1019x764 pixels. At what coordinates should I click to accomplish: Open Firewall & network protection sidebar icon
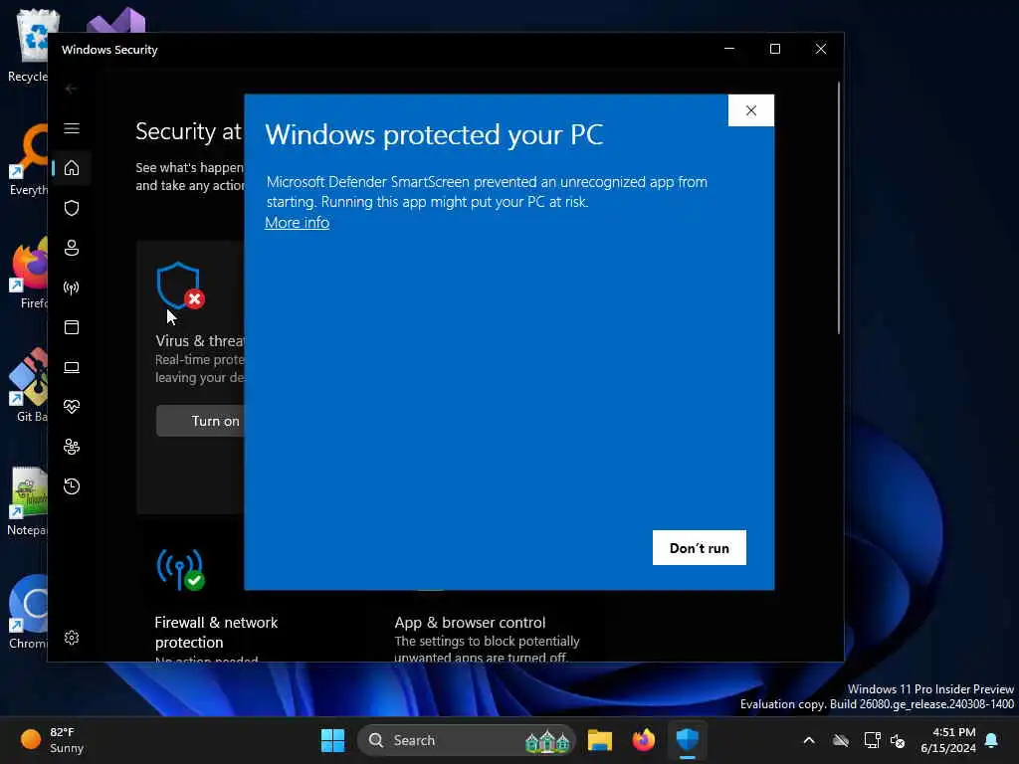point(72,287)
